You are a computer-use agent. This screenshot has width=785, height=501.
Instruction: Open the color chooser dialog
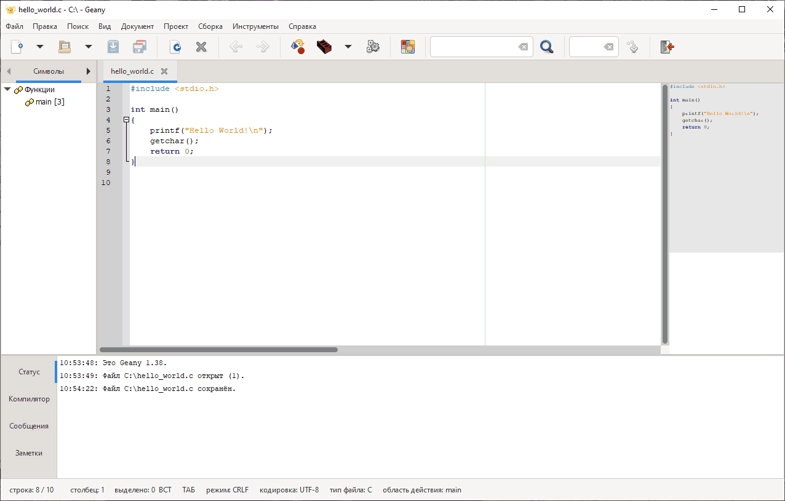point(408,47)
